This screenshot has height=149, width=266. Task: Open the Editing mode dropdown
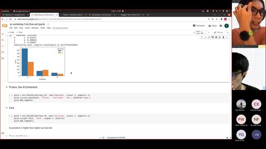[x=218, y=32]
